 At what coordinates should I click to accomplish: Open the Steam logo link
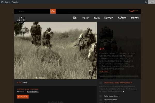pos(134,11)
